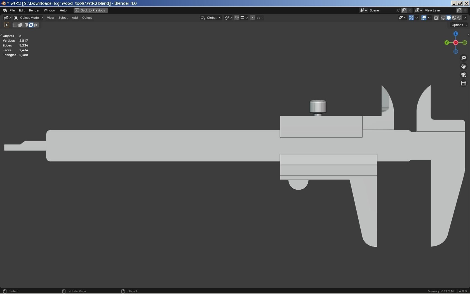Screen dimensions: 470x294
Task: Click the Add View Layer icon
Action: click(459, 10)
